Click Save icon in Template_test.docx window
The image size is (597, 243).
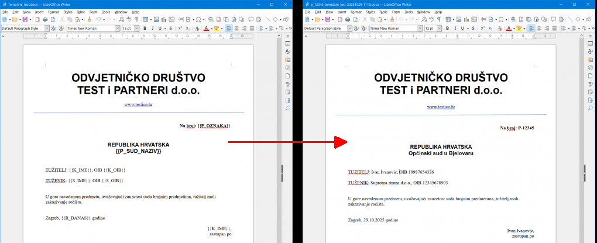[x=23, y=19]
